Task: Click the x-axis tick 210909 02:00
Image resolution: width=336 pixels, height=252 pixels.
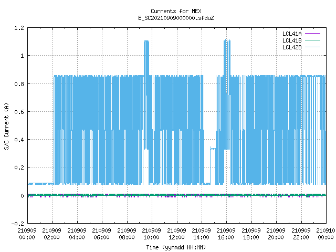Action: (x=51, y=234)
